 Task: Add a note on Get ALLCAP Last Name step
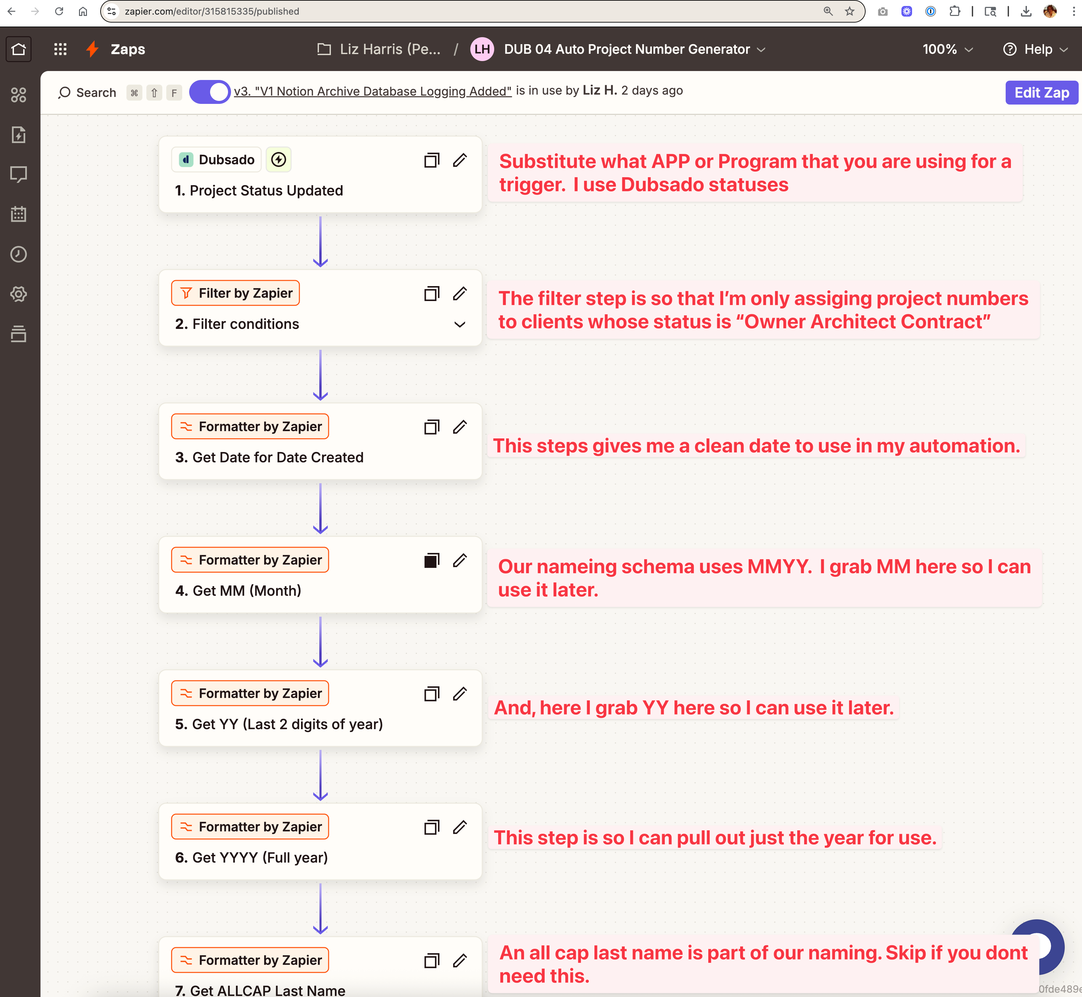pos(431,961)
